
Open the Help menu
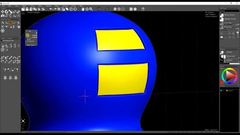point(81,6)
